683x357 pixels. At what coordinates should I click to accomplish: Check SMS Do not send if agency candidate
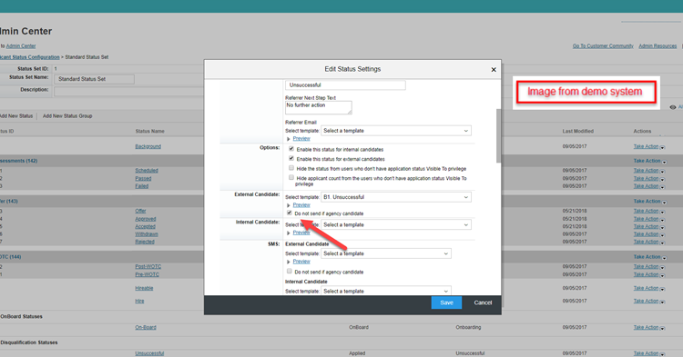[x=290, y=272]
